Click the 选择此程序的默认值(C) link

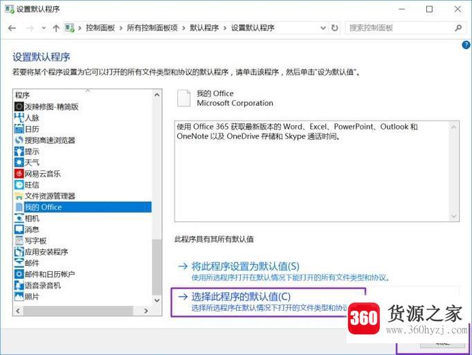241,297
